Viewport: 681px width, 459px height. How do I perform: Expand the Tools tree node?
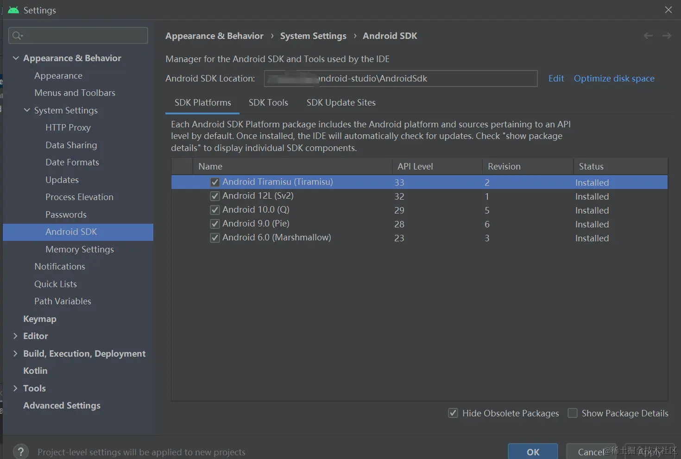[x=15, y=388]
